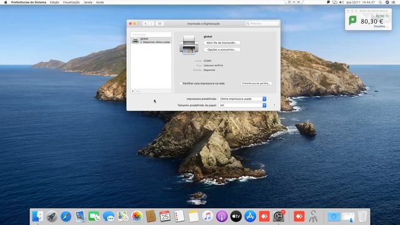The image size is (400, 225).
Task: Open Calendar from the Dock
Action: click(x=165, y=216)
